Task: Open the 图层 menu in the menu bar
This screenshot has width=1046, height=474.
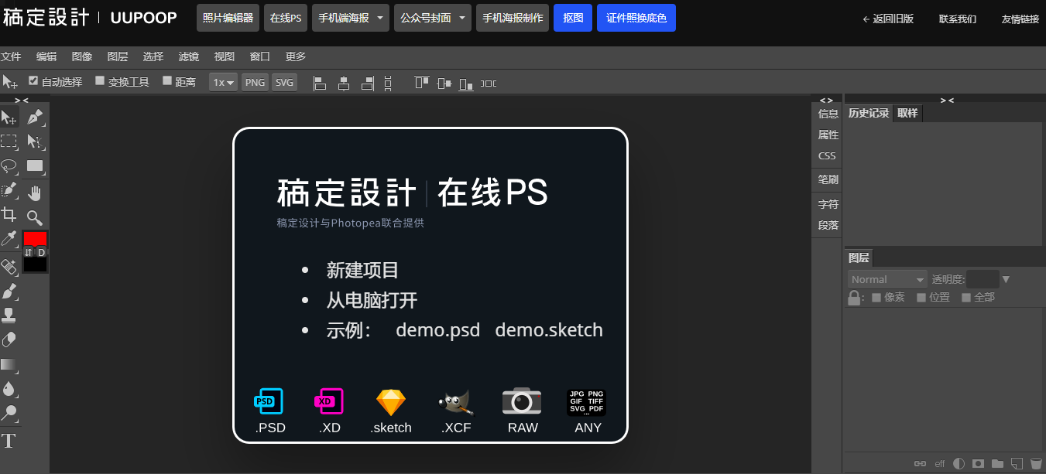Action: point(118,56)
